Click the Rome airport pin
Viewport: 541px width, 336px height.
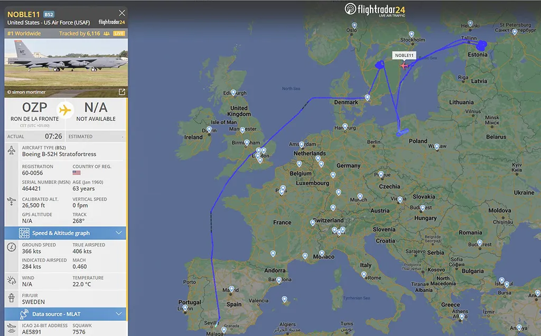[x=363, y=275]
